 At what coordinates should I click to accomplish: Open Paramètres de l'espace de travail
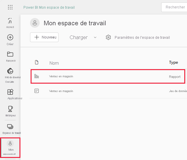pos(142,38)
